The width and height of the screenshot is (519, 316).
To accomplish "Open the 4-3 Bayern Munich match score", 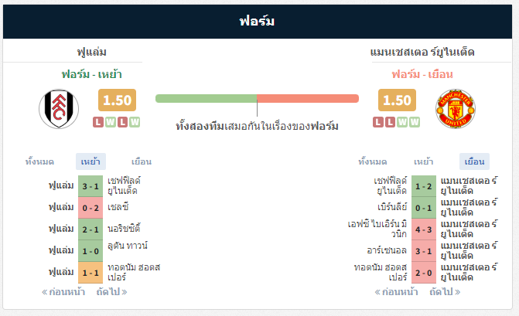I will [424, 229].
